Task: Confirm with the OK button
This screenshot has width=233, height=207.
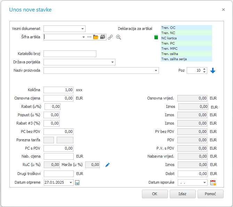Action: click(x=155, y=194)
